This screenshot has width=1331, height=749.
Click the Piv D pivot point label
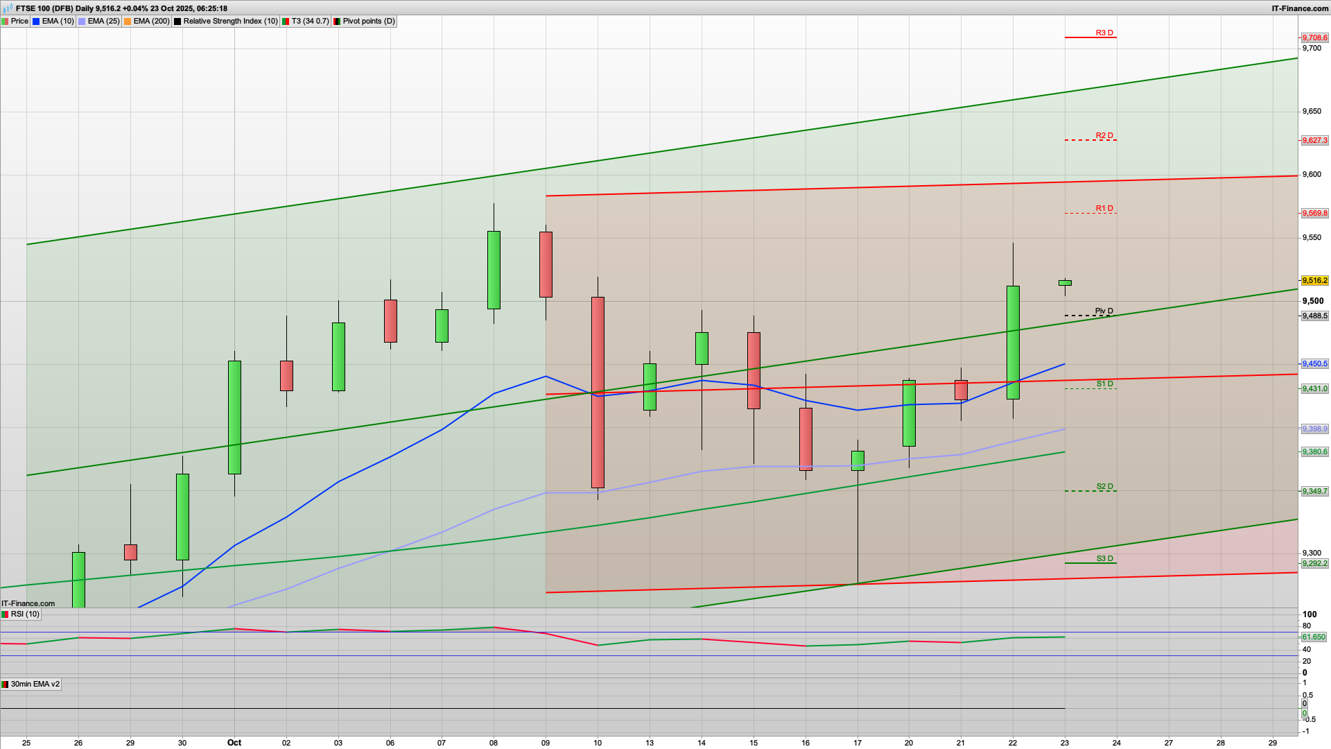click(1104, 311)
